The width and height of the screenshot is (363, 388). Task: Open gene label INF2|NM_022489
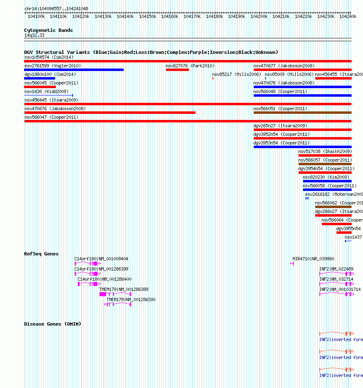tap(336, 269)
